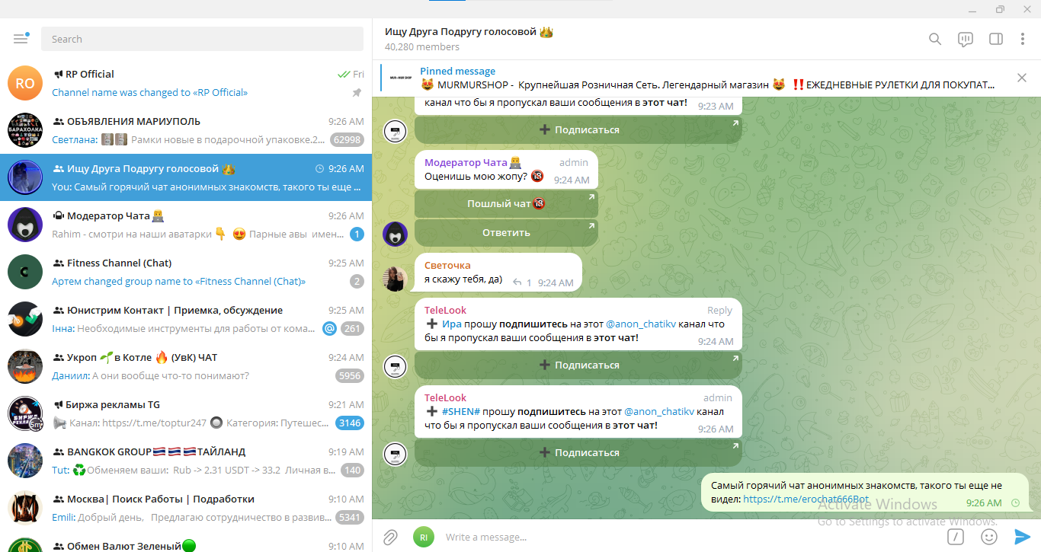Click the 5341 unread badge
Viewport: 1041px width, 552px height.
pos(350,517)
